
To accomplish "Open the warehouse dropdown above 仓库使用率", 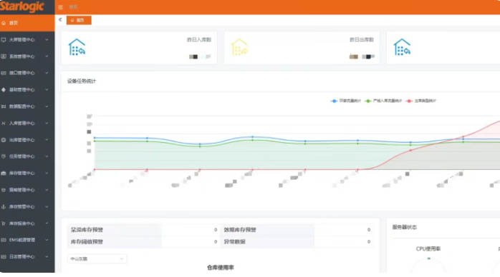I will click(97, 259).
